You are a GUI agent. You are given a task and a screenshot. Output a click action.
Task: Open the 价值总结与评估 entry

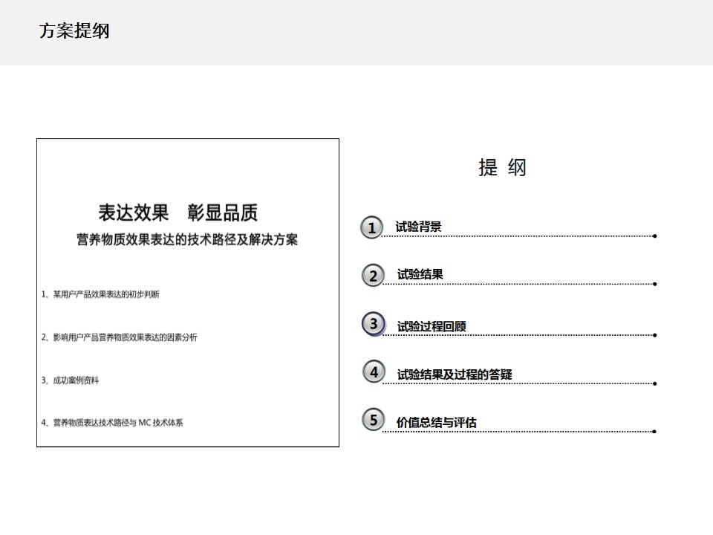(437, 422)
